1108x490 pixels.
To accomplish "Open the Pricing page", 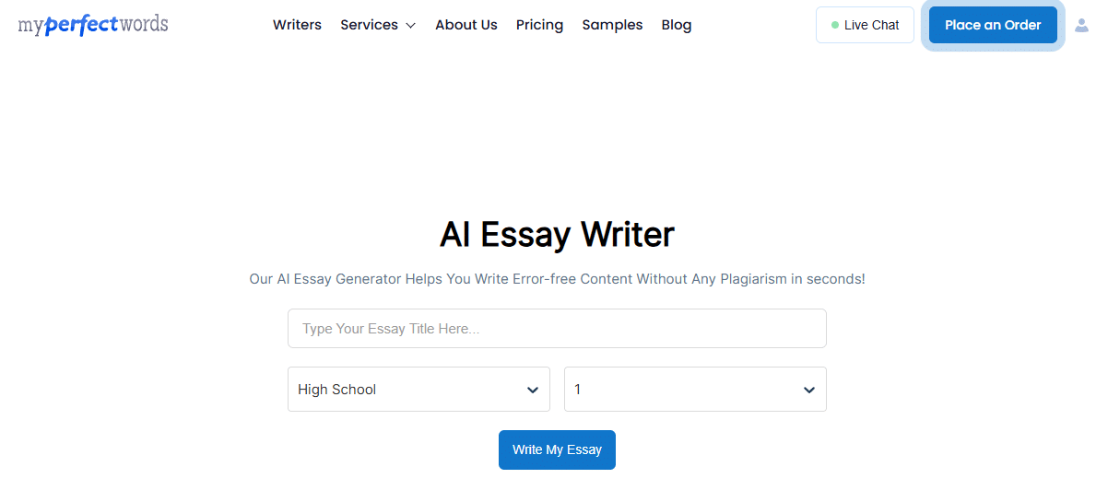I will [539, 25].
